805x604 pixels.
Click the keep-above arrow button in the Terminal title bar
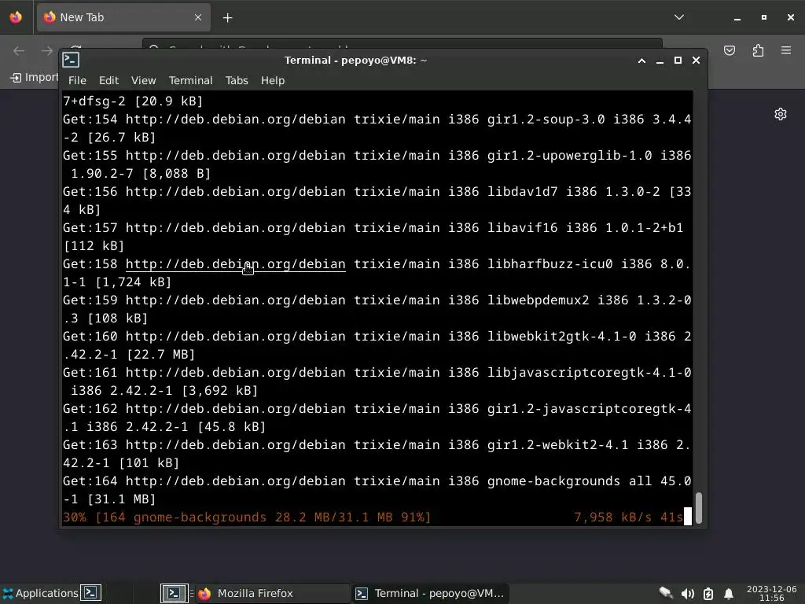[641, 61]
